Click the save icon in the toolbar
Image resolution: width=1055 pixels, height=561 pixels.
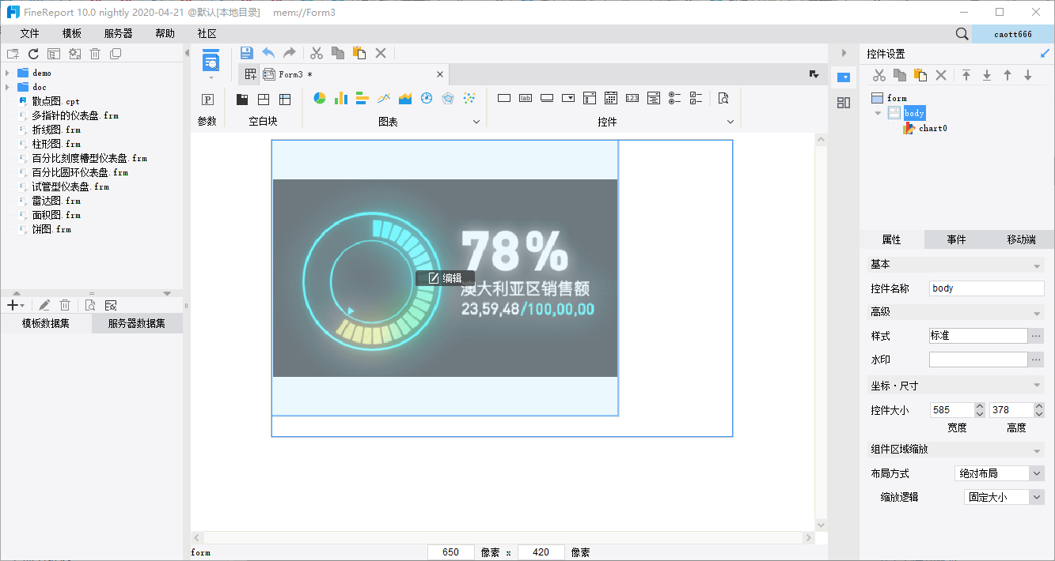(247, 53)
